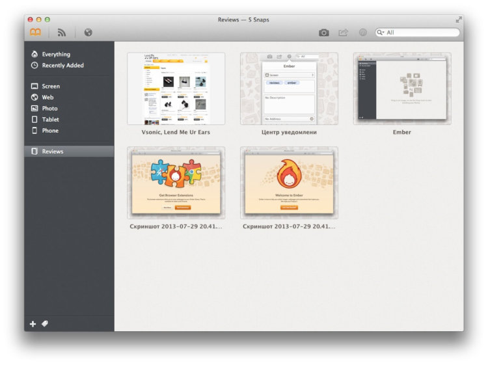Click the Phone device icon
This screenshot has width=488, height=365.
click(34, 131)
